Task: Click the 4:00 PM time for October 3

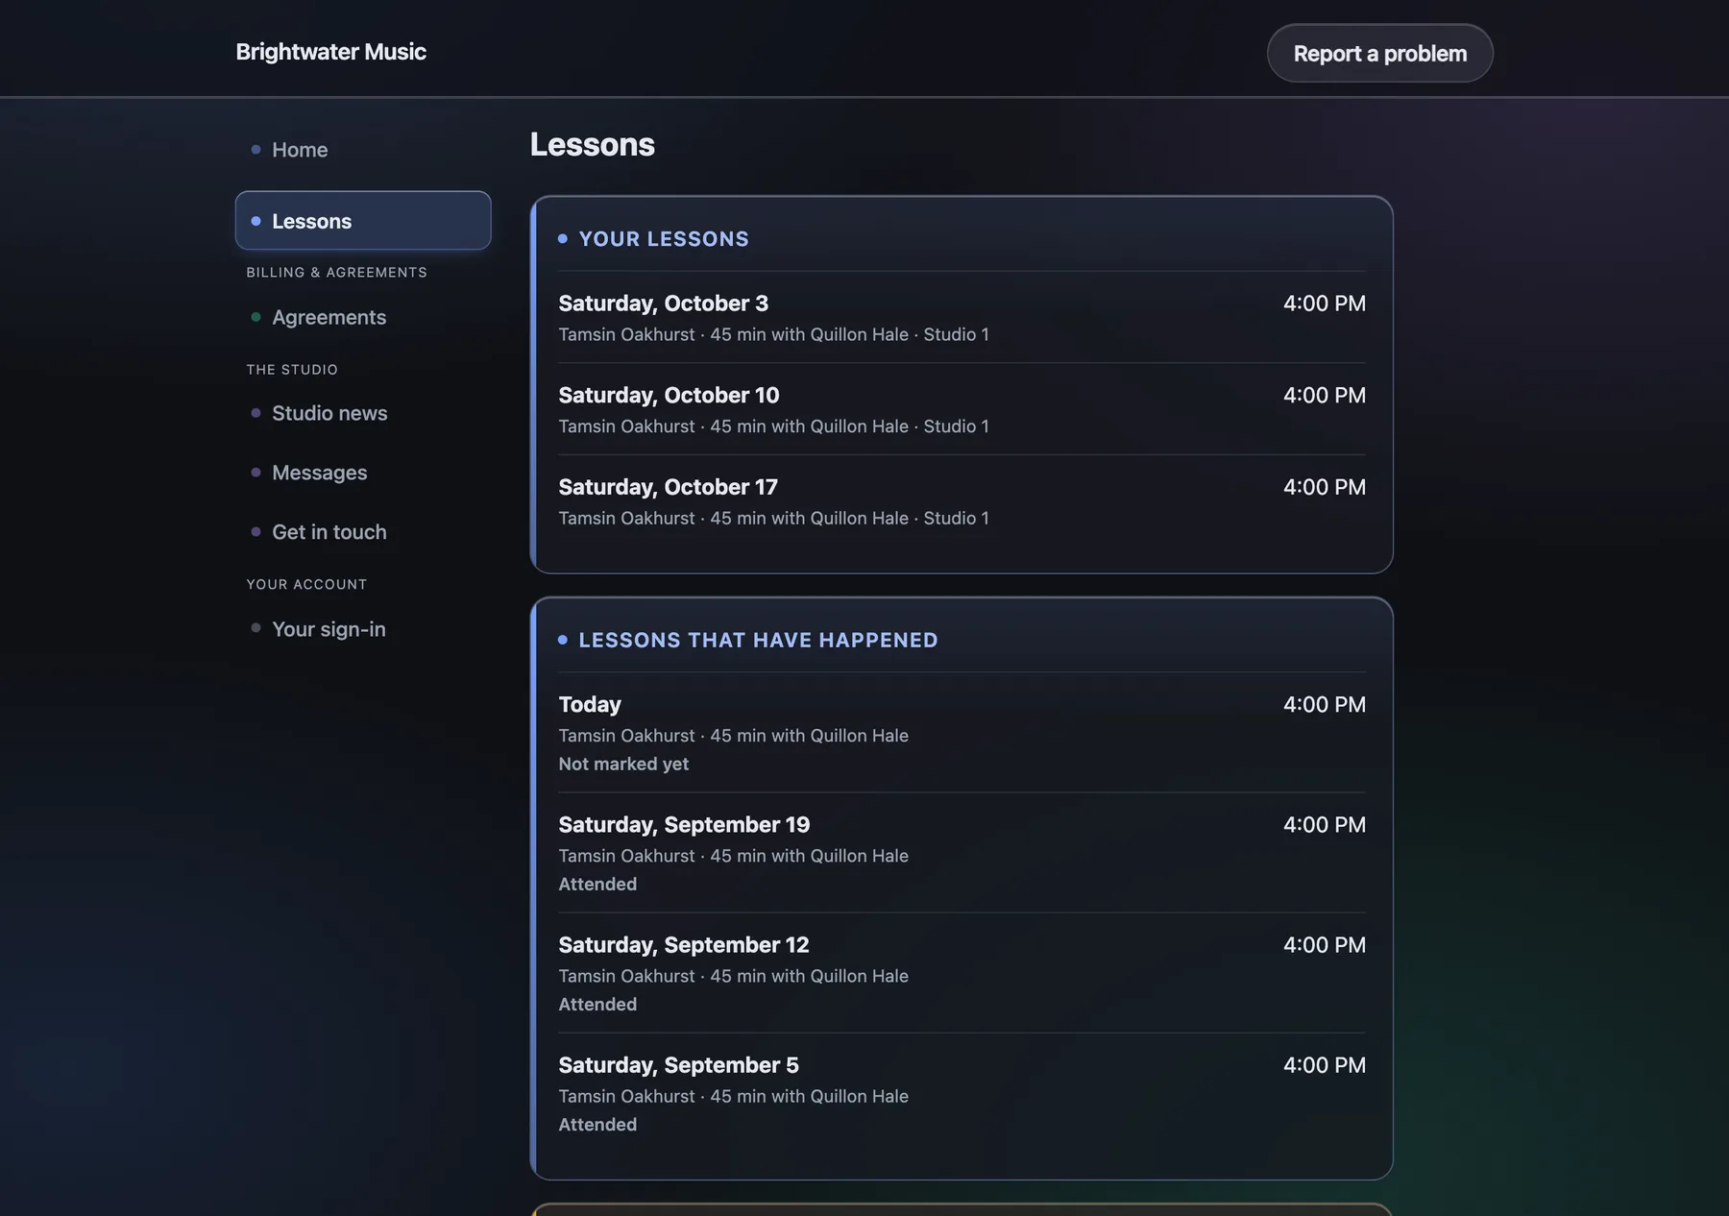Action: click(1324, 304)
